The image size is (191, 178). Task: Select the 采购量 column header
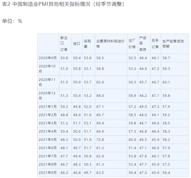coord(87,44)
